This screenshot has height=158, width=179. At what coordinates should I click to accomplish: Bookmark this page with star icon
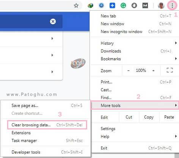click(76, 6)
